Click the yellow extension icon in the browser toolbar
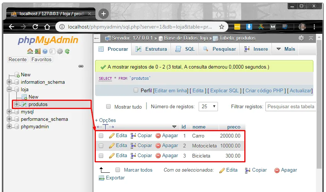Screen dimensions: 326x192 click(237, 27)
